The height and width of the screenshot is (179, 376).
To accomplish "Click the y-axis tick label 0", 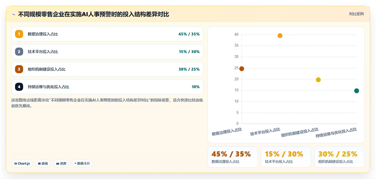I will [x=237, y=124].
